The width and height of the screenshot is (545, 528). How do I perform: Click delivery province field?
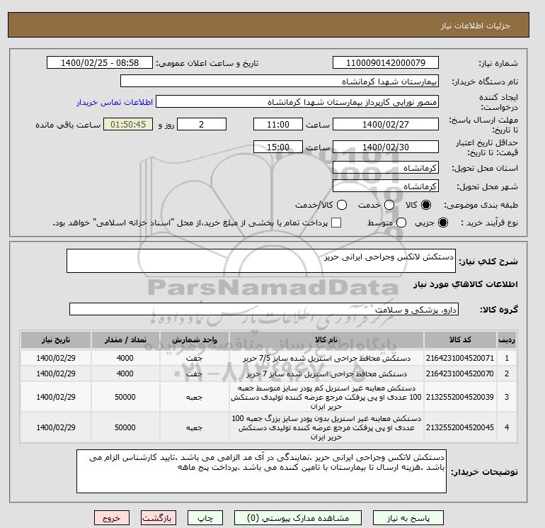pos(386,168)
